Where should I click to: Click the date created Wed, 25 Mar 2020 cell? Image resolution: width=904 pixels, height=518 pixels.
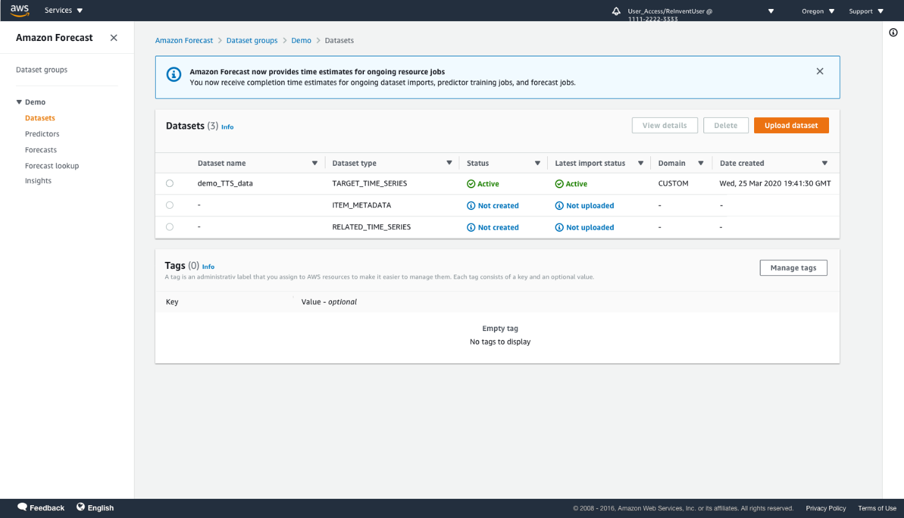775,183
